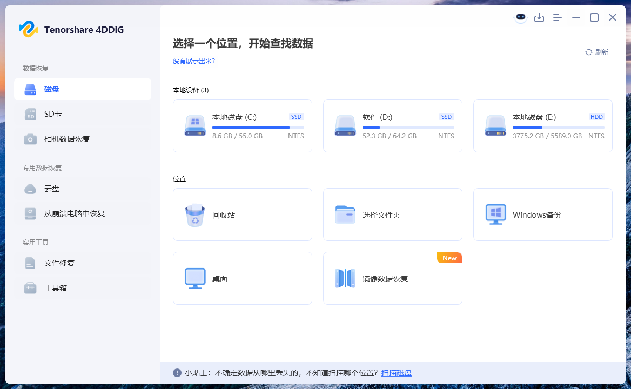This screenshot has width=631, height=389.
Task: Click the AI assistant robot icon
Action: click(520, 17)
